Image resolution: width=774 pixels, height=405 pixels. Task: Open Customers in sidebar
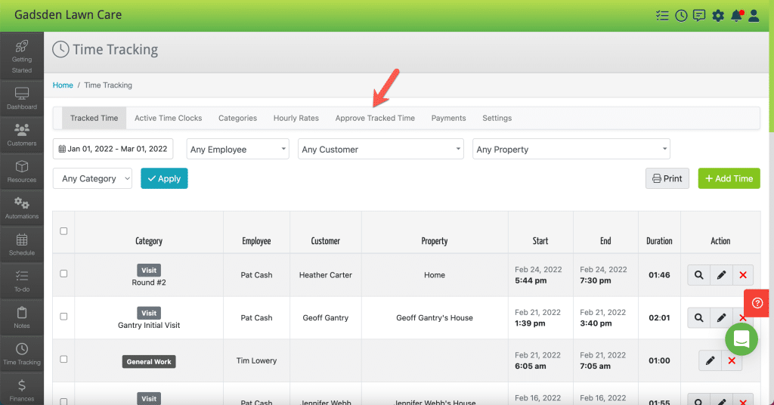(22, 134)
